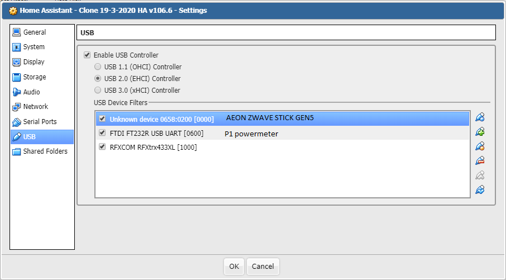Image resolution: width=506 pixels, height=280 pixels.
Task: Toggle Enable USB Controller checkbox
Action: point(87,55)
